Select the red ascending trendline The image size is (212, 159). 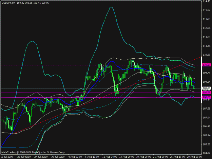(x=107, y=95)
